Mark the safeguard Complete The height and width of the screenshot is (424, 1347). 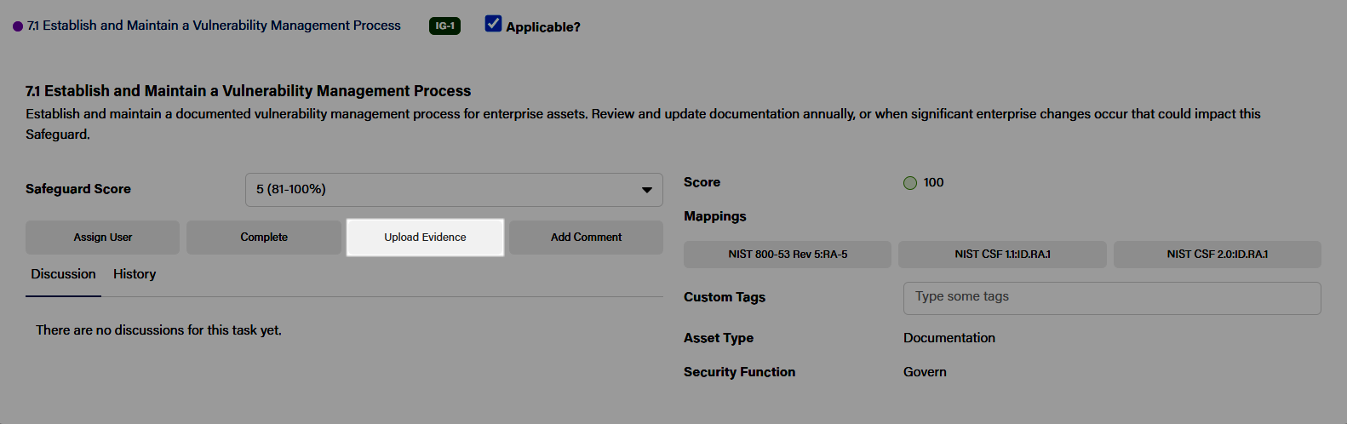[264, 238]
